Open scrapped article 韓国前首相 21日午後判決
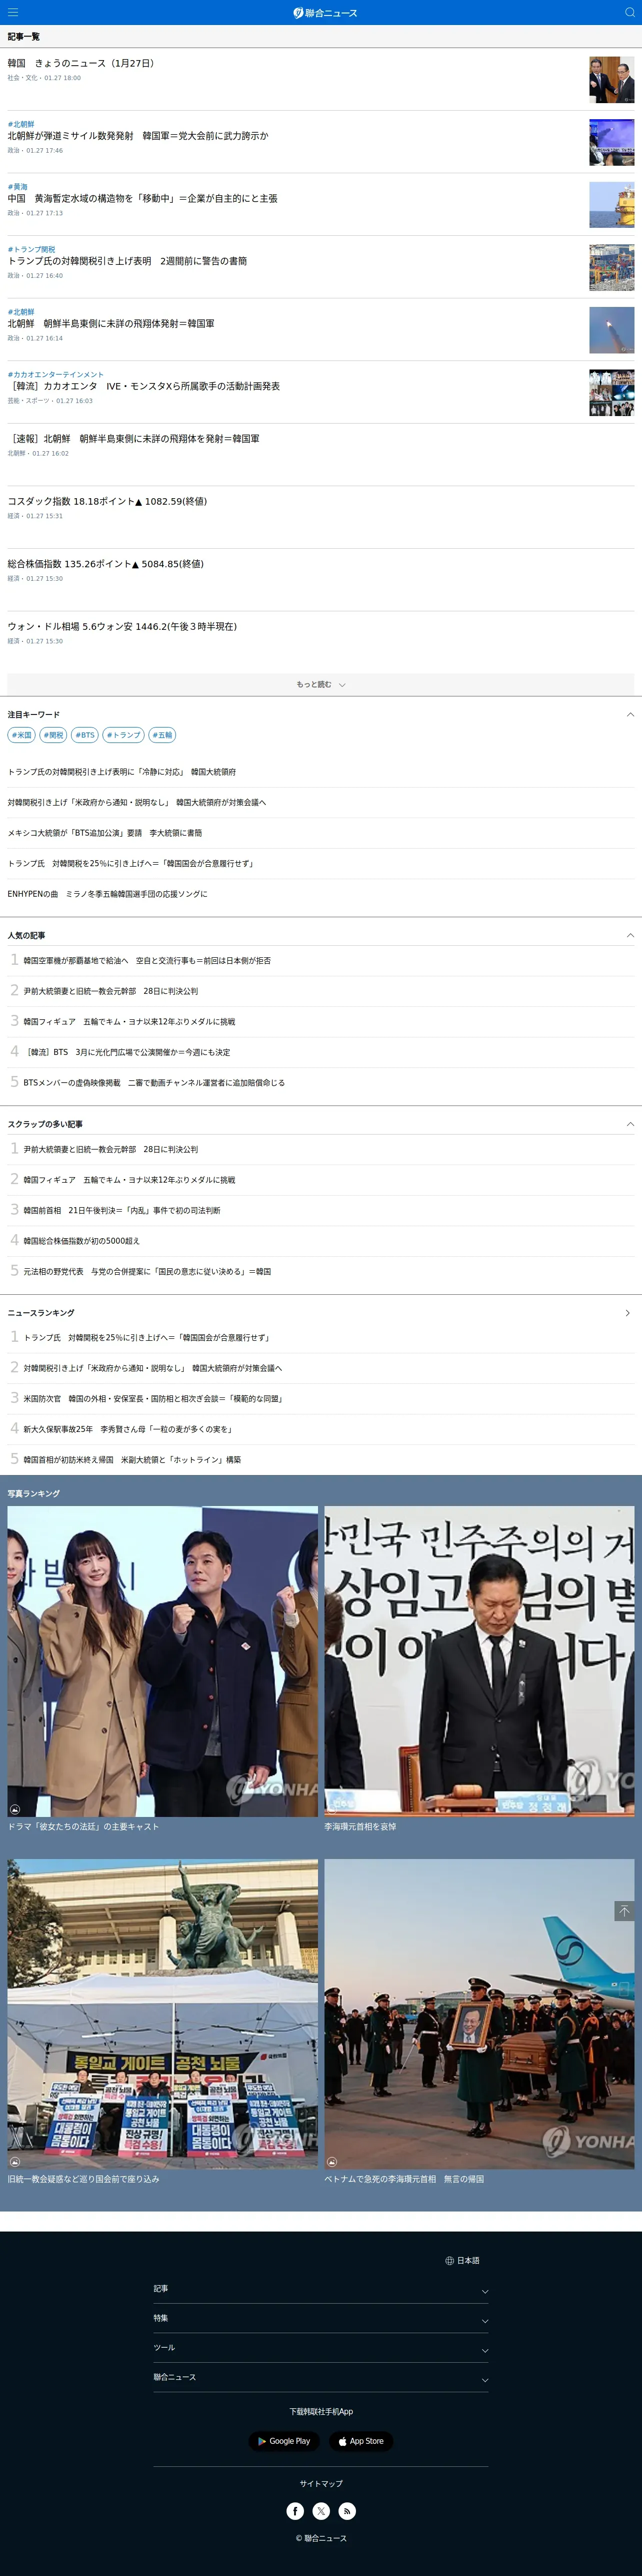 click(122, 1210)
